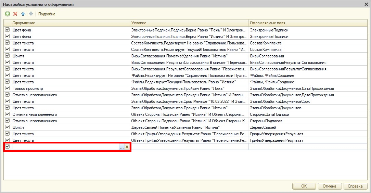Click the Условие column header
The image size is (371, 193).
pyautogui.click(x=189, y=23)
